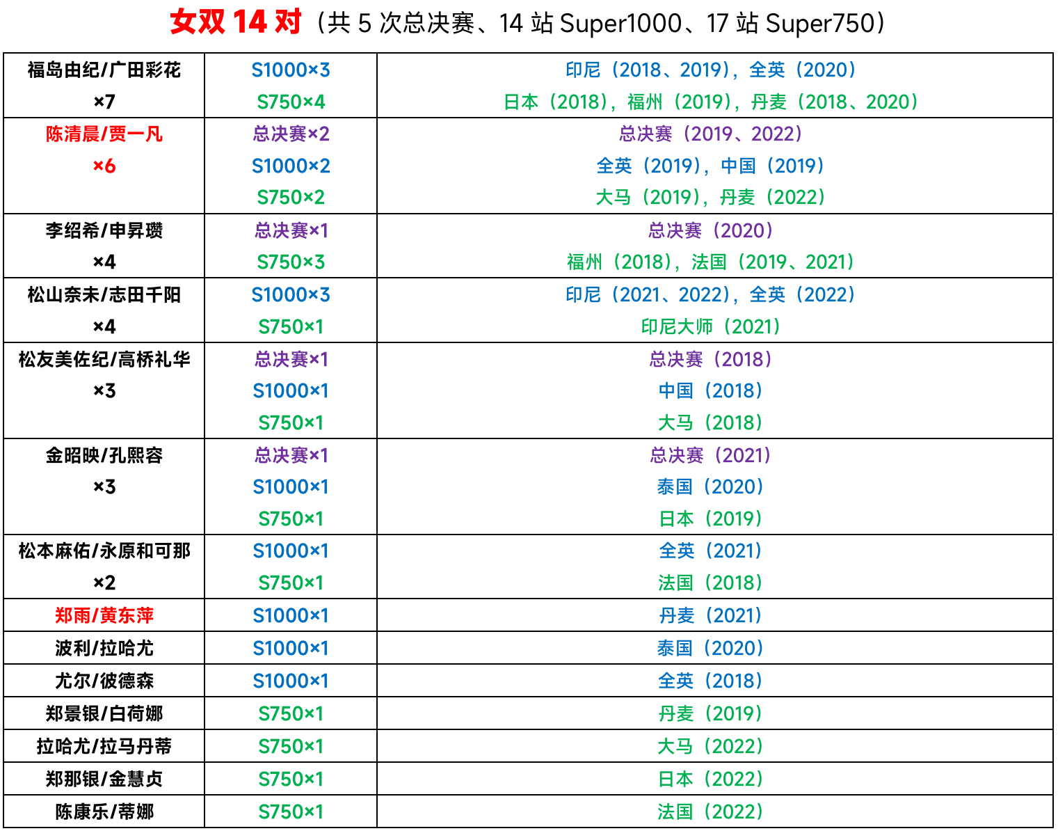Click '×2' under 松本麻佑/永原和可那
1058x831 pixels.
(x=104, y=583)
